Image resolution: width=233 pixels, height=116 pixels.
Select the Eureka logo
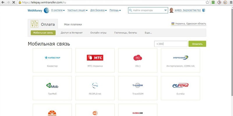[181, 85]
